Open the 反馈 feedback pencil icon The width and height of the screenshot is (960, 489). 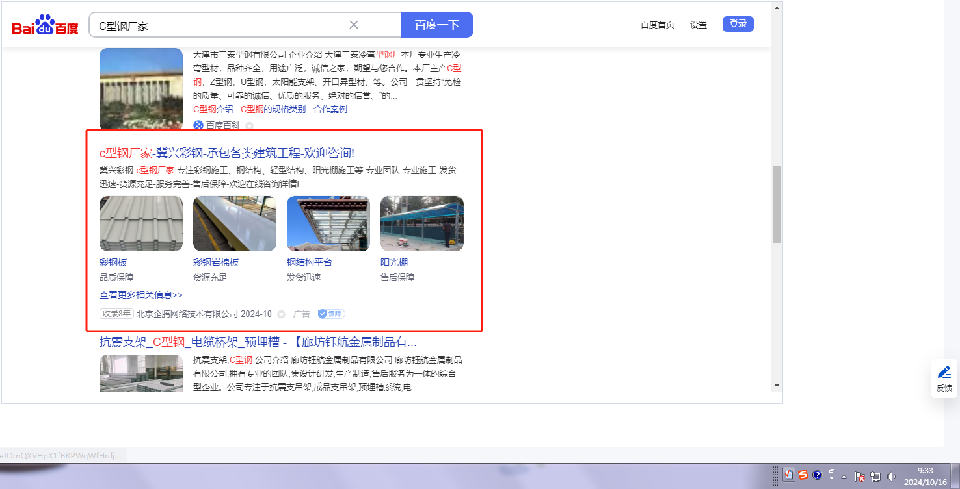click(944, 372)
